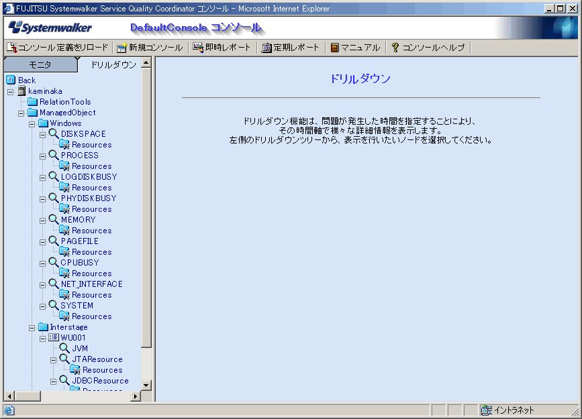Viewport: 582px width, 419px height.
Task: Collapse the JDBCResource node
Action: coord(54,381)
